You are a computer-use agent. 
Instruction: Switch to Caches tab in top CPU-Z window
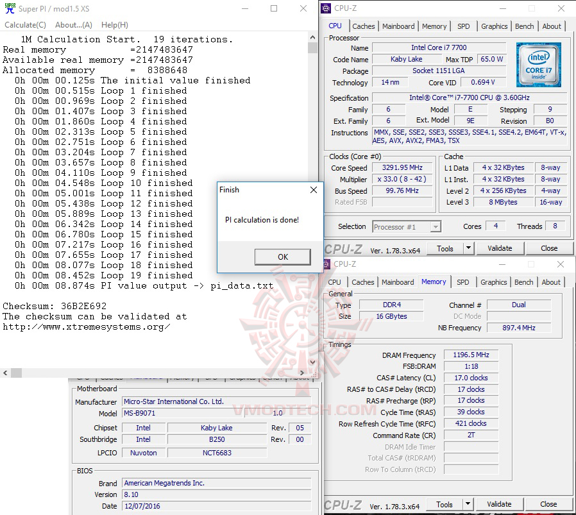363,26
